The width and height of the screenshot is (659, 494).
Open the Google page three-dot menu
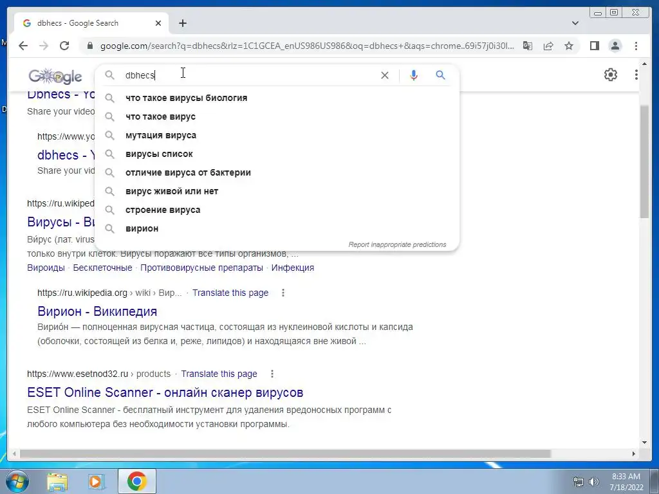pyautogui.click(x=636, y=75)
